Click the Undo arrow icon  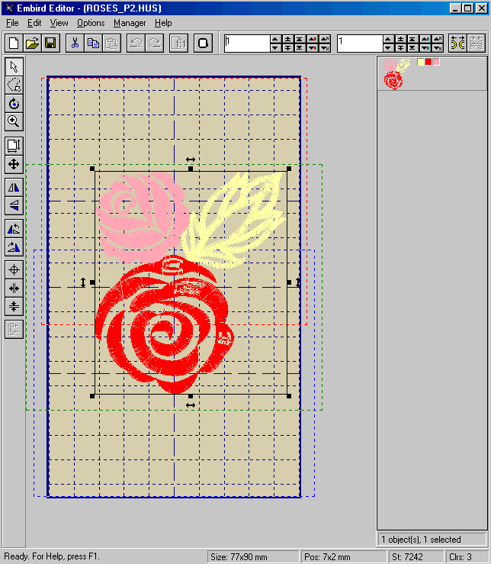pos(136,44)
